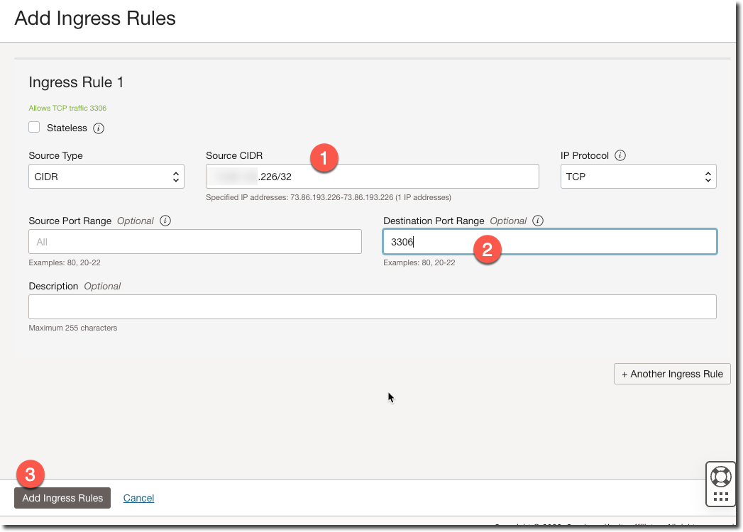
Task: Open the Source Type CIDR dropdown
Action: click(106, 177)
